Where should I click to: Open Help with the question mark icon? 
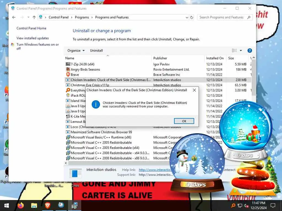click(x=250, y=51)
